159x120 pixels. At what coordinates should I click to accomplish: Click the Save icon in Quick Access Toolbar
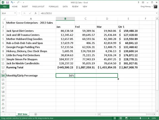click(7, 2)
